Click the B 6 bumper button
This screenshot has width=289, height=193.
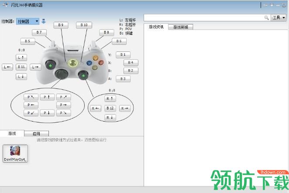click(119, 41)
